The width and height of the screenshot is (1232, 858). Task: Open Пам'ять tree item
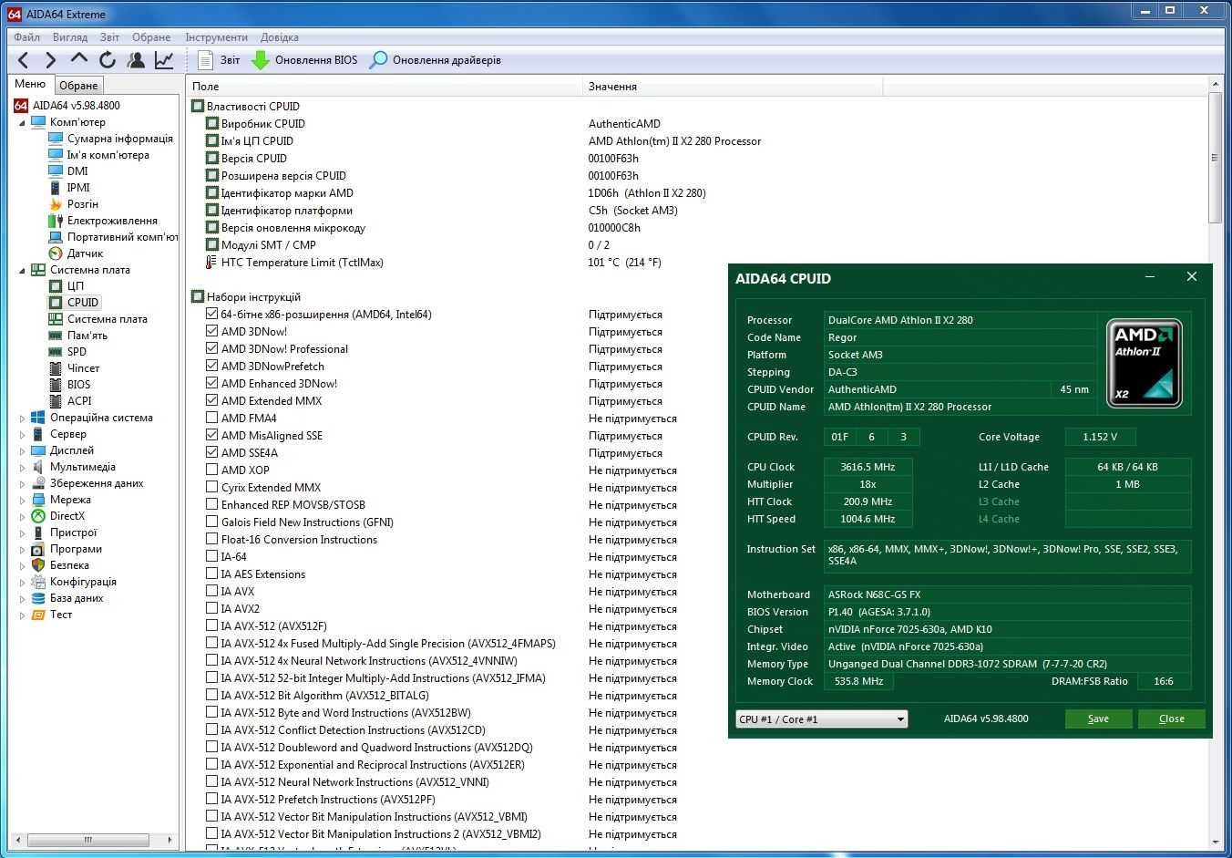[x=87, y=336]
